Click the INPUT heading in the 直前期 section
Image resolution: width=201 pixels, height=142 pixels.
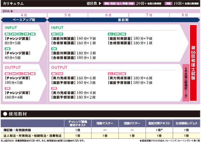57,28
